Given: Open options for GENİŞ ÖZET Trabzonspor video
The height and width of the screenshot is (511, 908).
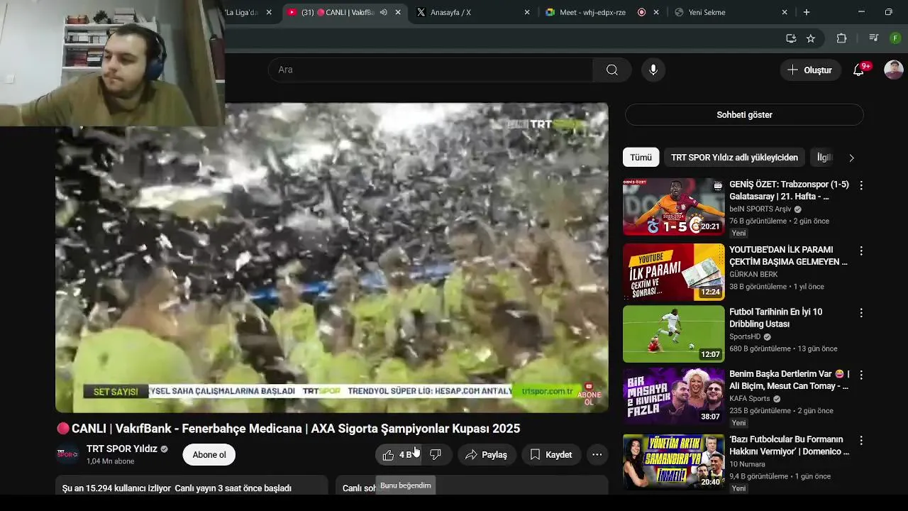Looking at the screenshot, I should pos(861,185).
